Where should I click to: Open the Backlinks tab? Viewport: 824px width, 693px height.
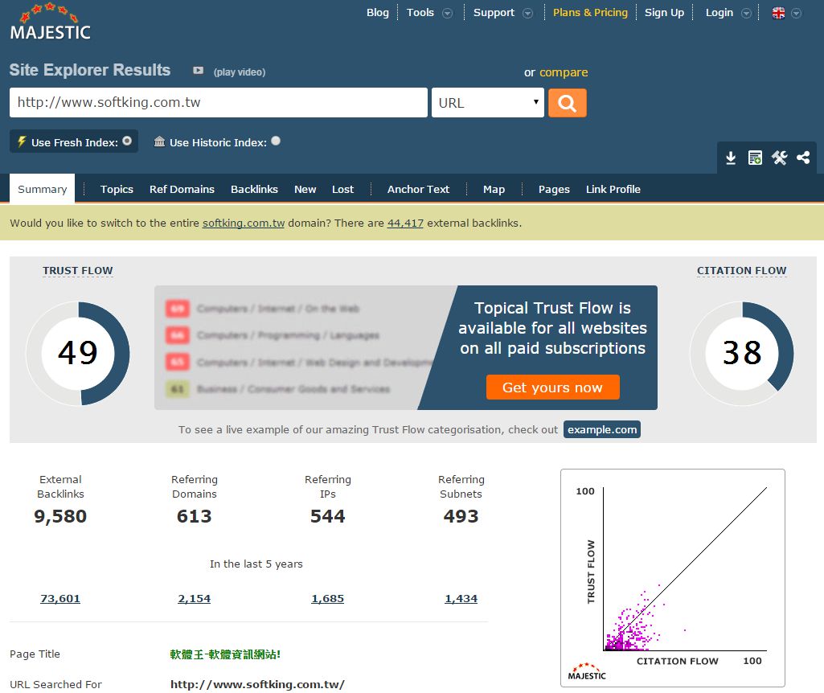254,189
